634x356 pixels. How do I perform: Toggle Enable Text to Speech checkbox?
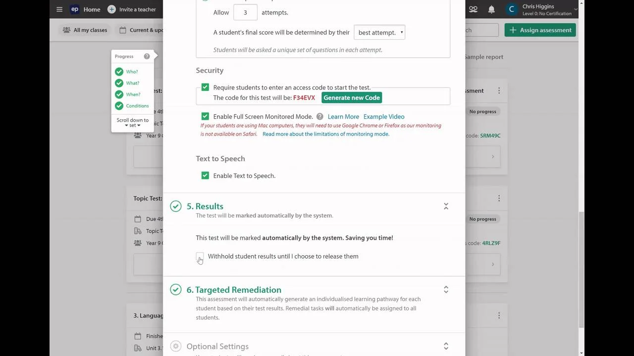point(205,176)
